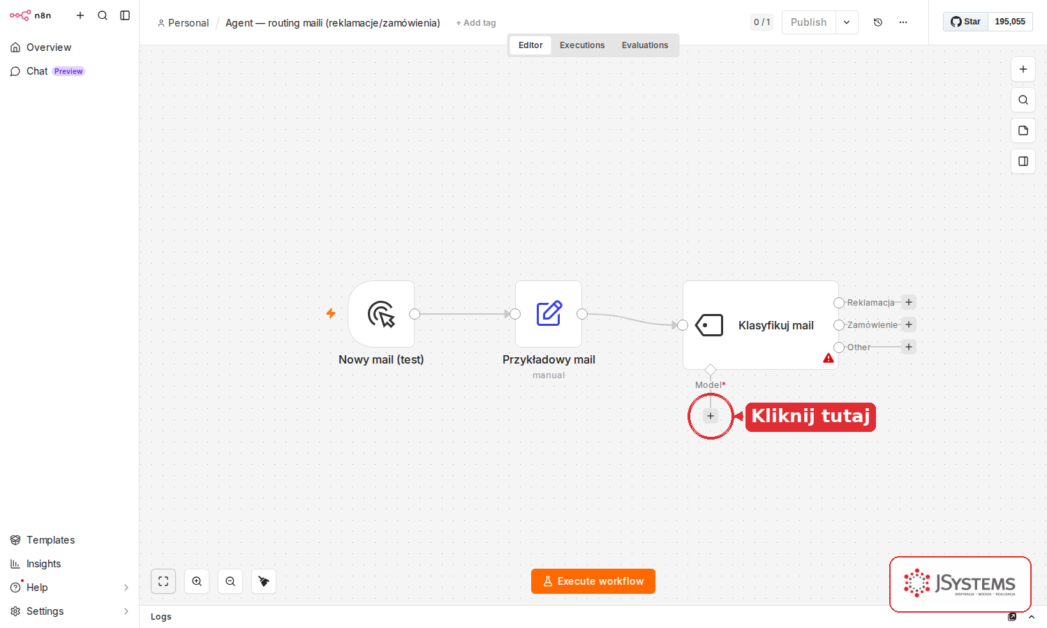Toggle the right focus panel icon

pyautogui.click(x=1023, y=161)
